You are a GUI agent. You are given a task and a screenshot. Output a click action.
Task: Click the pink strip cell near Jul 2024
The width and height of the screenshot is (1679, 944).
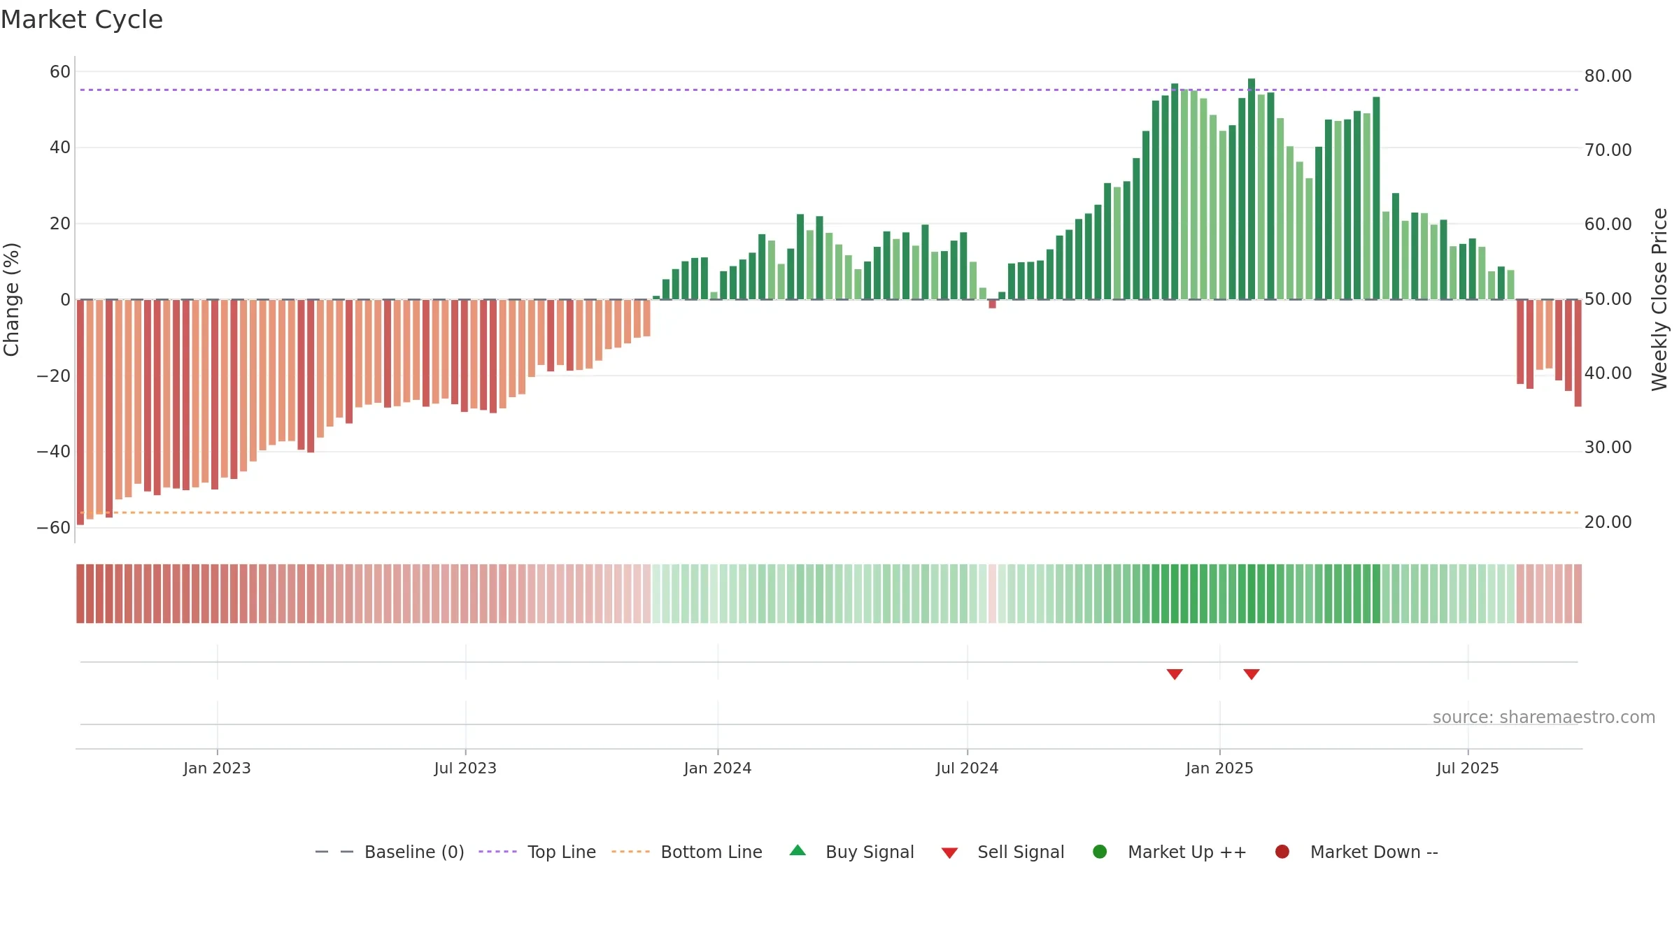click(x=992, y=594)
